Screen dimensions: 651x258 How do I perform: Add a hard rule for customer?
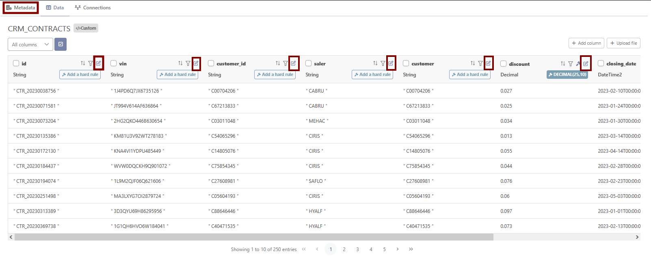coord(470,75)
